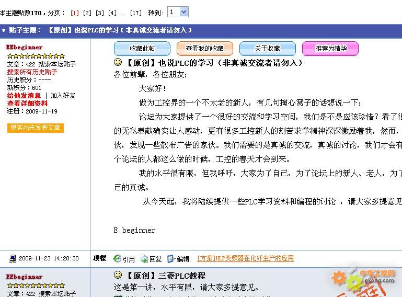Click the smiley icon beside 三菱PLC教程 title
The width and height of the screenshot is (402, 297).
tap(118, 275)
